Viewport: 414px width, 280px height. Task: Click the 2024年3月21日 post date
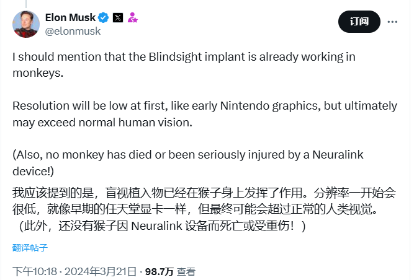tap(101, 271)
